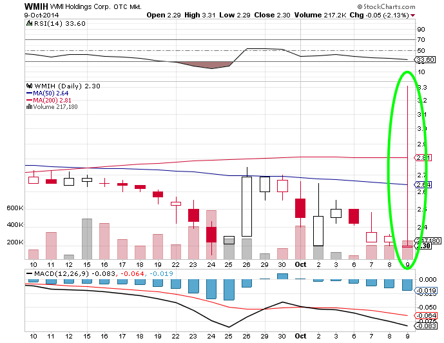The width and height of the screenshot is (444, 343).
Task: Click the 90 level label on RSI axis
Action: 421,30
